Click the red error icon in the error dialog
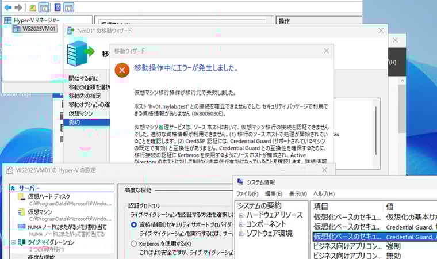Image resolution: width=437 pixels, height=259 pixels. (x=122, y=70)
